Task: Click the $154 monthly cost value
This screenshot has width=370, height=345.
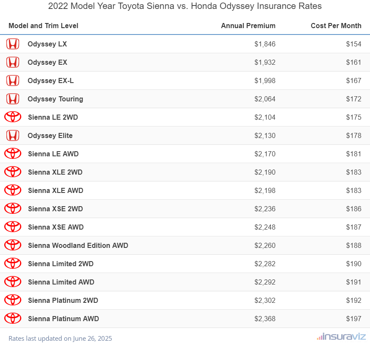Action: tap(353, 44)
